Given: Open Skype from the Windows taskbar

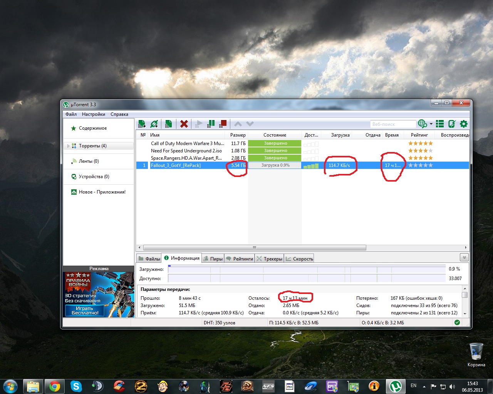Looking at the screenshot, I should coord(76,386).
